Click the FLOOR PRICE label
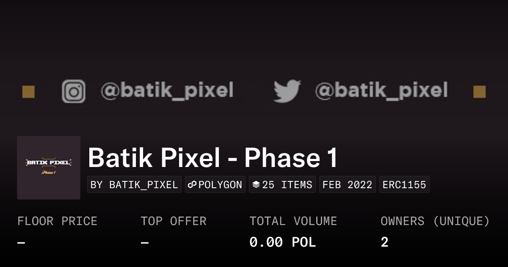 pyautogui.click(x=57, y=221)
